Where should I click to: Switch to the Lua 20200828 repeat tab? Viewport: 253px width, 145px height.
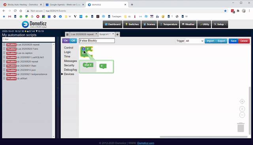pyautogui.click(x=82, y=34)
